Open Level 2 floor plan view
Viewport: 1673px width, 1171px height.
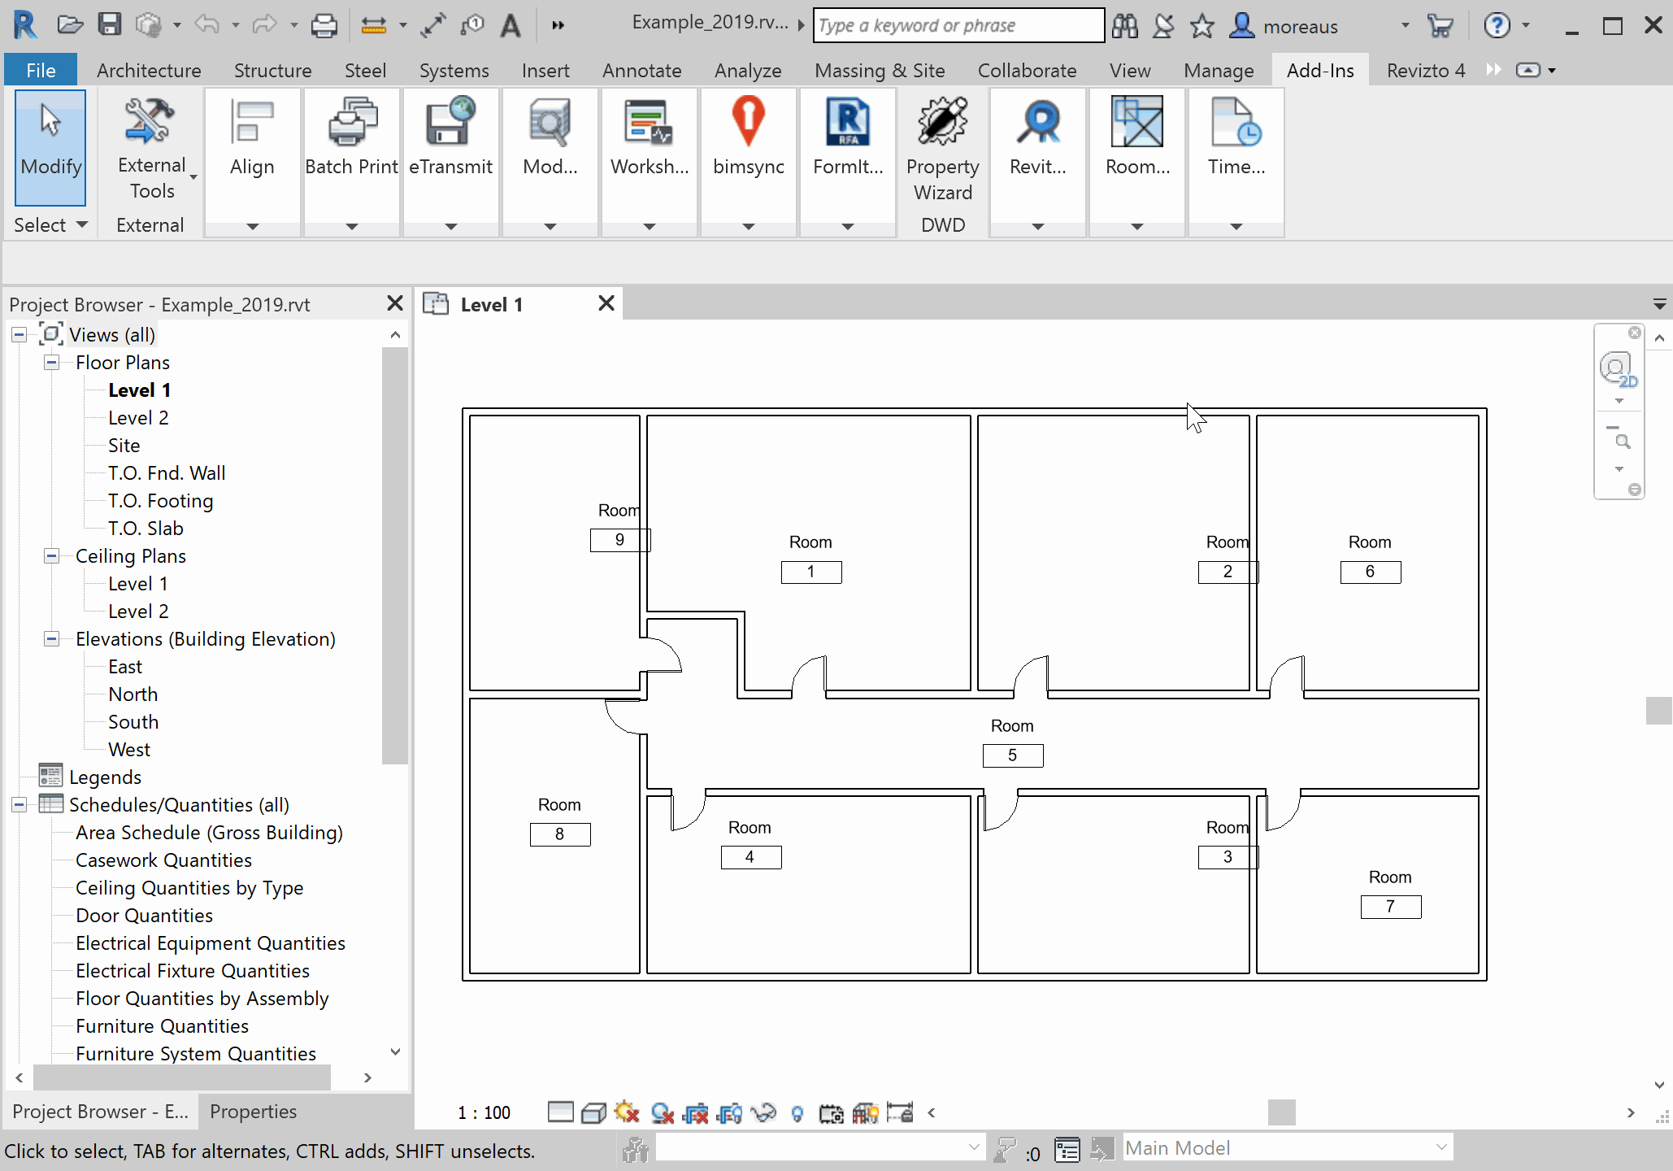(x=138, y=418)
